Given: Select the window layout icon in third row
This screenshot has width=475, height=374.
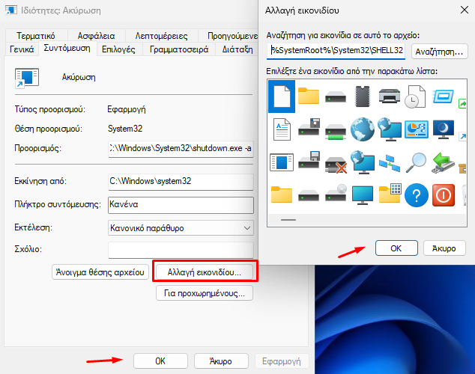Looking at the screenshot, I should coord(282,162).
